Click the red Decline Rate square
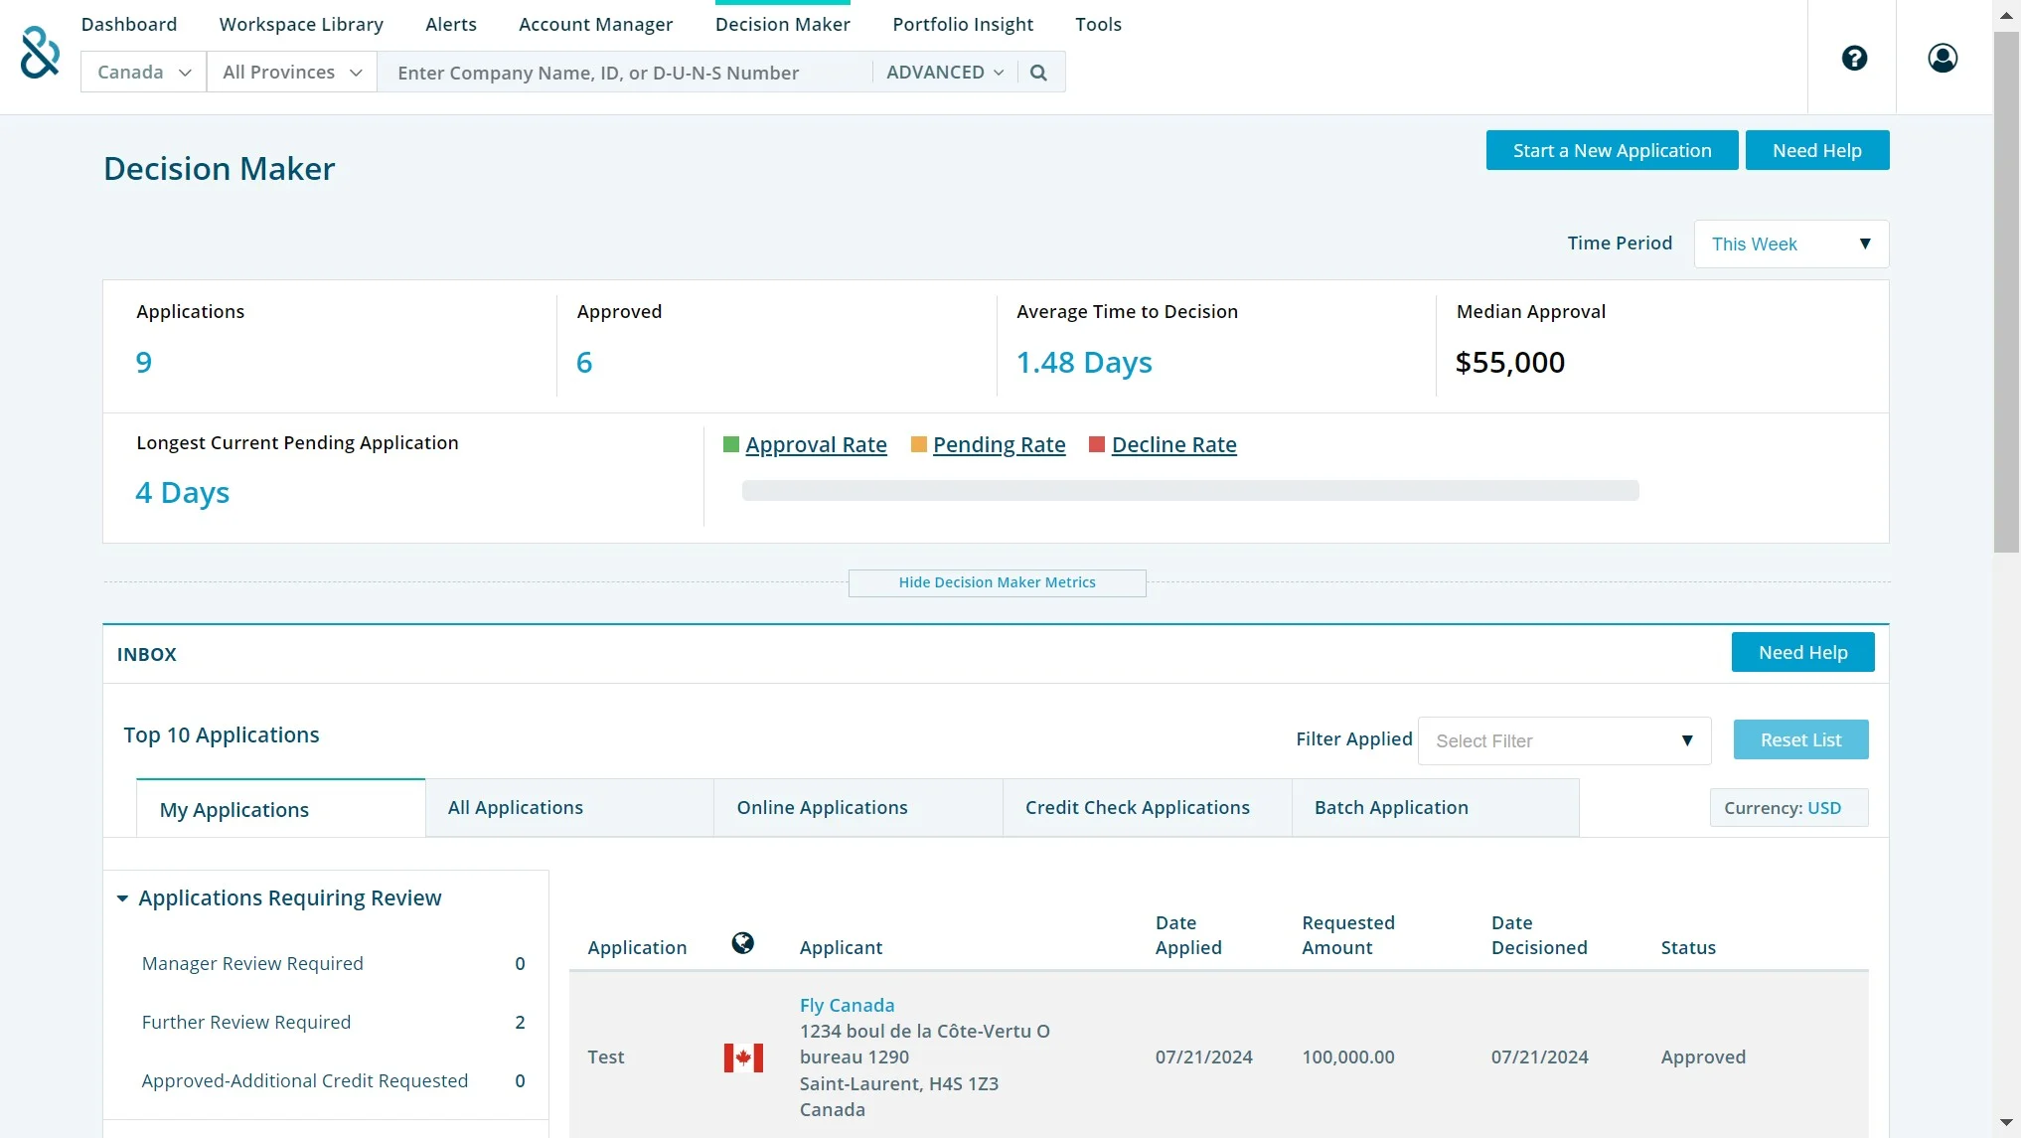2021x1138 pixels. 1097,445
